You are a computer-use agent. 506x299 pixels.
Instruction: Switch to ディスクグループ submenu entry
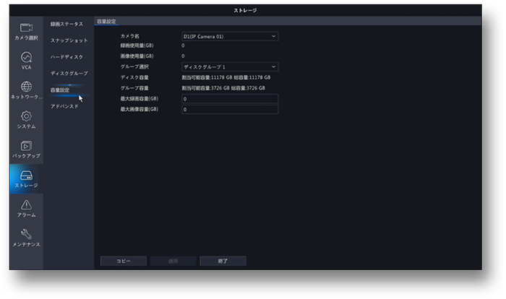coord(69,74)
